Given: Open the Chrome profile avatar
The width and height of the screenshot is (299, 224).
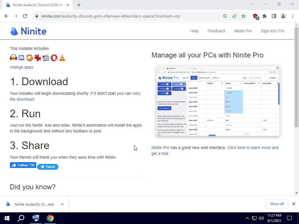Looking at the screenshot, I should 283,16.
